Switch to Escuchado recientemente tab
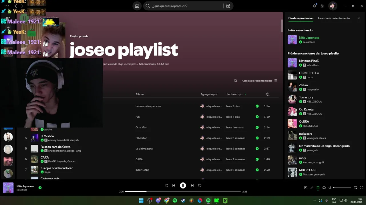Image resolution: width=366 pixels, height=205 pixels. click(x=334, y=18)
